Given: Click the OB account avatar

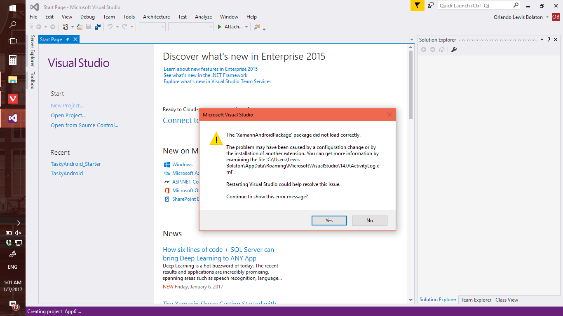Looking at the screenshot, I should (556, 17).
